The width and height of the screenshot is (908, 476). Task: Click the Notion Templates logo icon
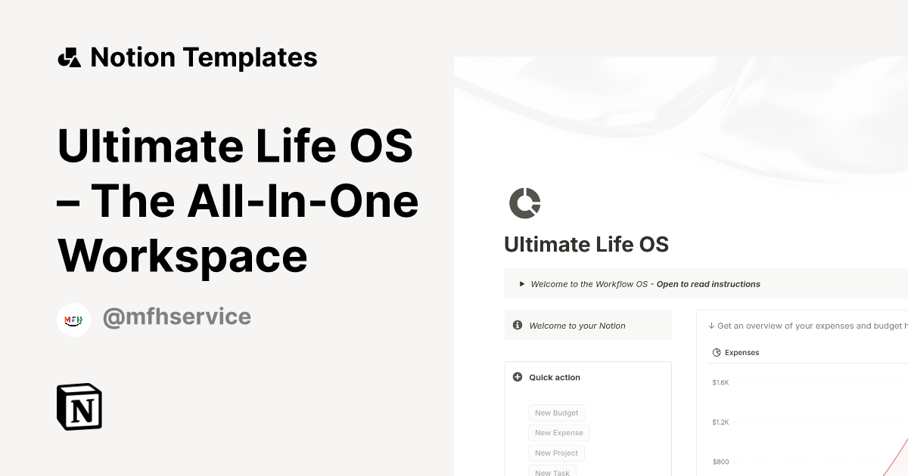(69, 57)
